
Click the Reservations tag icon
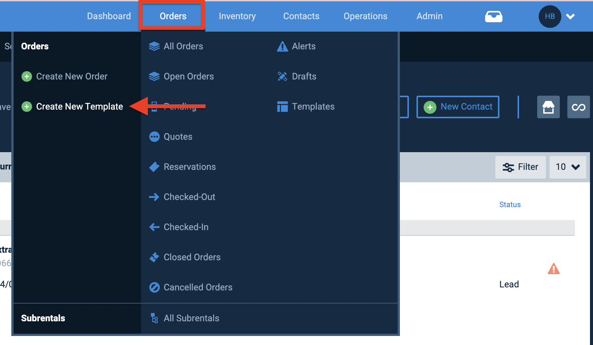pos(154,167)
